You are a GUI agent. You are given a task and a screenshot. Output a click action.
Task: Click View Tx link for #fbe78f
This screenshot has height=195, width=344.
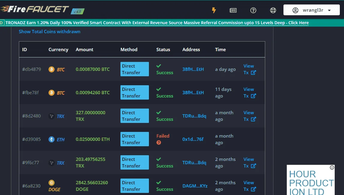250,93
